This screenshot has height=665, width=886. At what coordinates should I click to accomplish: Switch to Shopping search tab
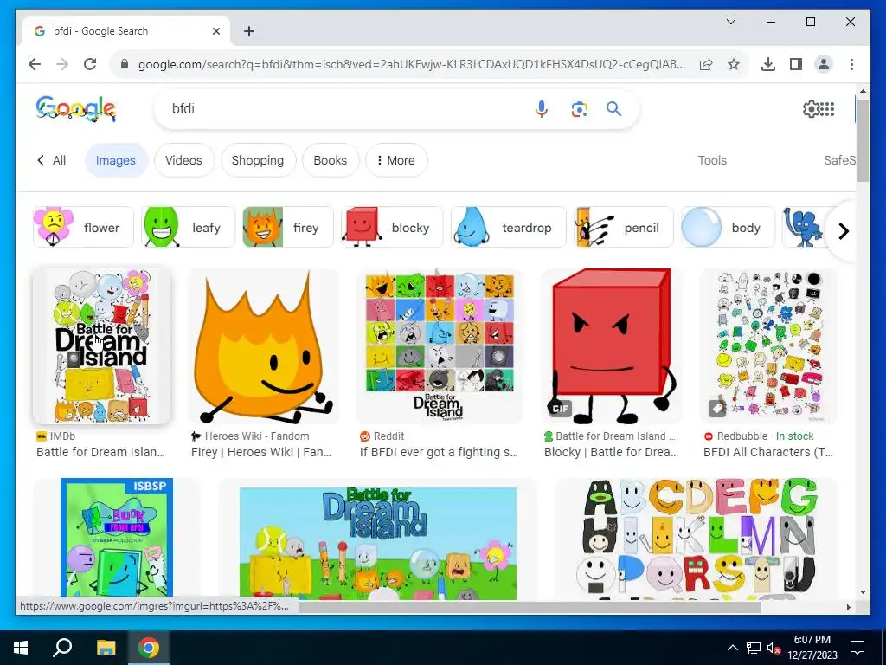pyautogui.click(x=258, y=160)
